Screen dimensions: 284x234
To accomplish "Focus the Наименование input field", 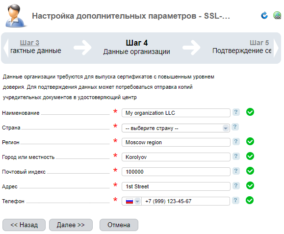I will (176, 113).
